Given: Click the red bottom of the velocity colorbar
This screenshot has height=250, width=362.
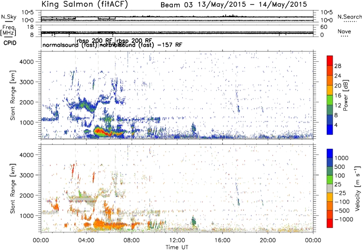Looking at the screenshot, I should (x=330, y=223).
